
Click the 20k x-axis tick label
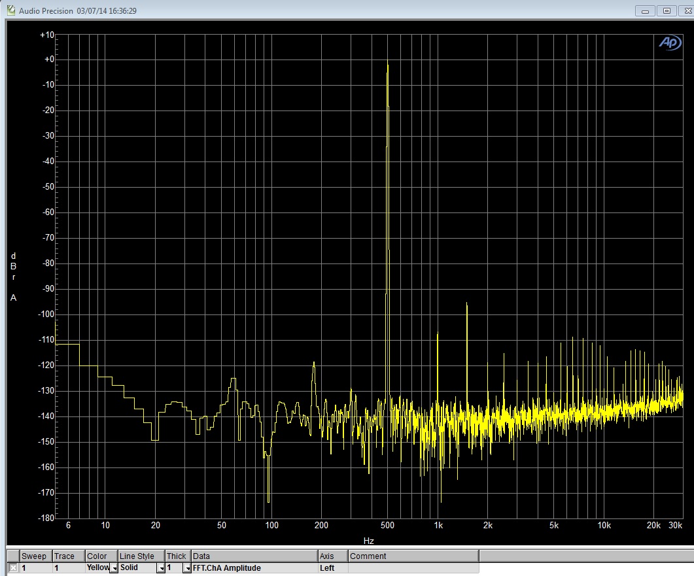[x=653, y=525]
